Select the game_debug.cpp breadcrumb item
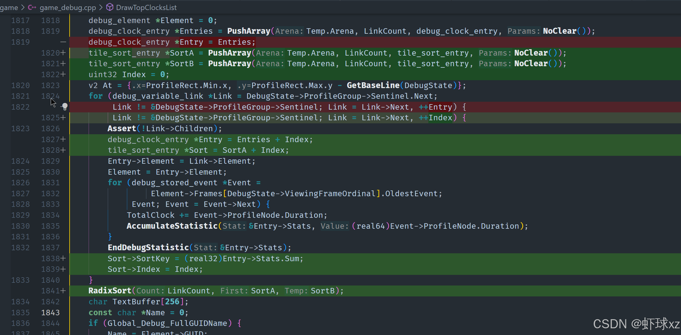The image size is (681, 335). click(x=67, y=7)
